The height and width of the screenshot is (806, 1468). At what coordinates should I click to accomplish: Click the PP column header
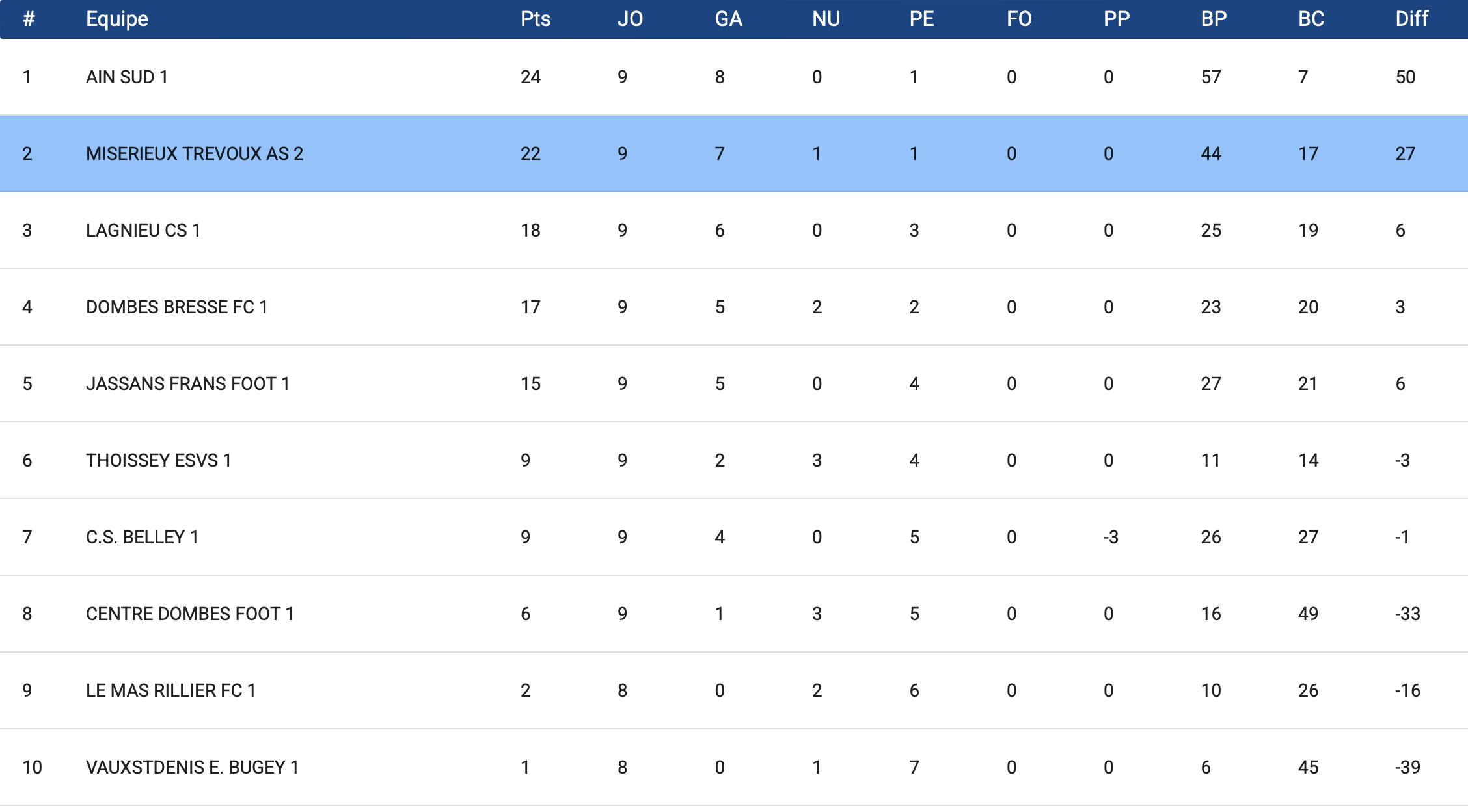[1117, 19]
